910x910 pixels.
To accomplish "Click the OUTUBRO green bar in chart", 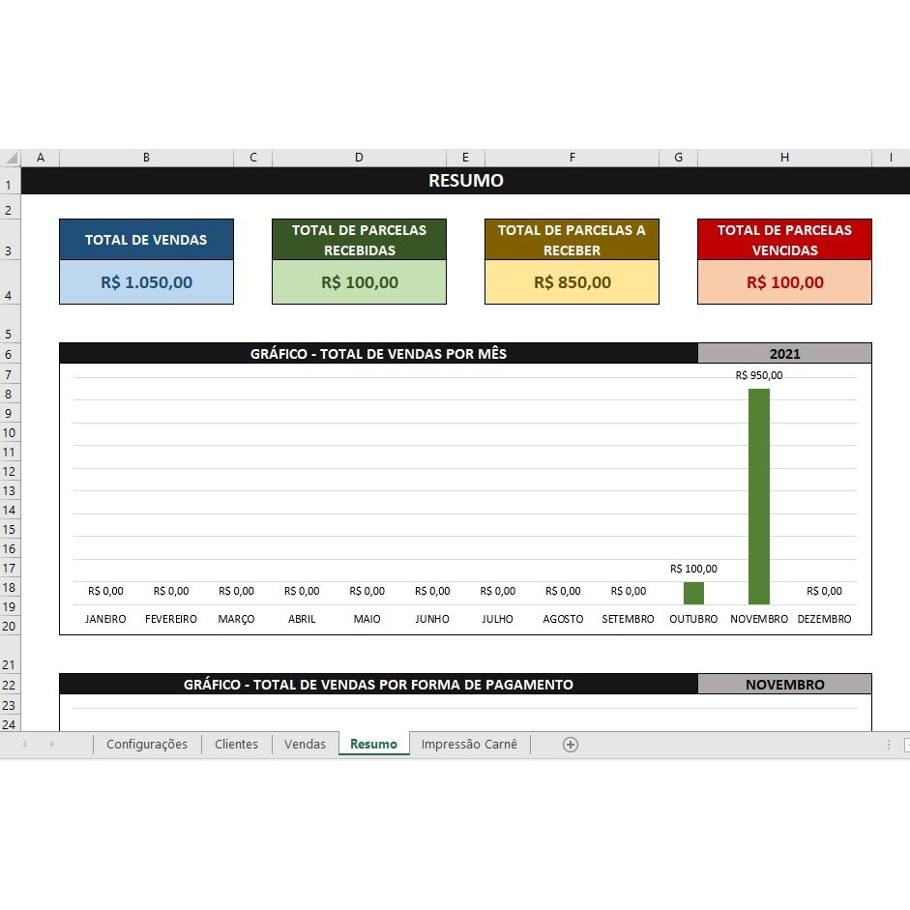I will pos(693,593).
